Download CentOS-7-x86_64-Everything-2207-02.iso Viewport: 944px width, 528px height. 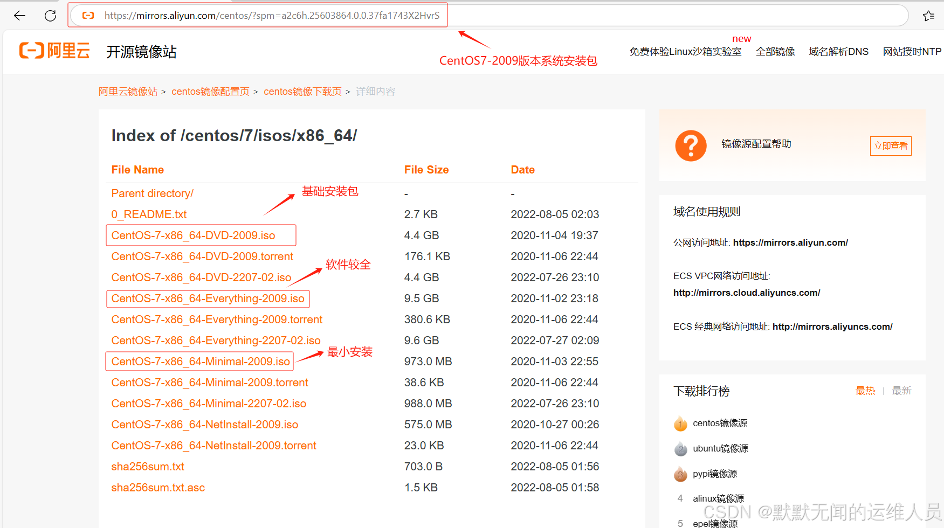pos(216,341)
